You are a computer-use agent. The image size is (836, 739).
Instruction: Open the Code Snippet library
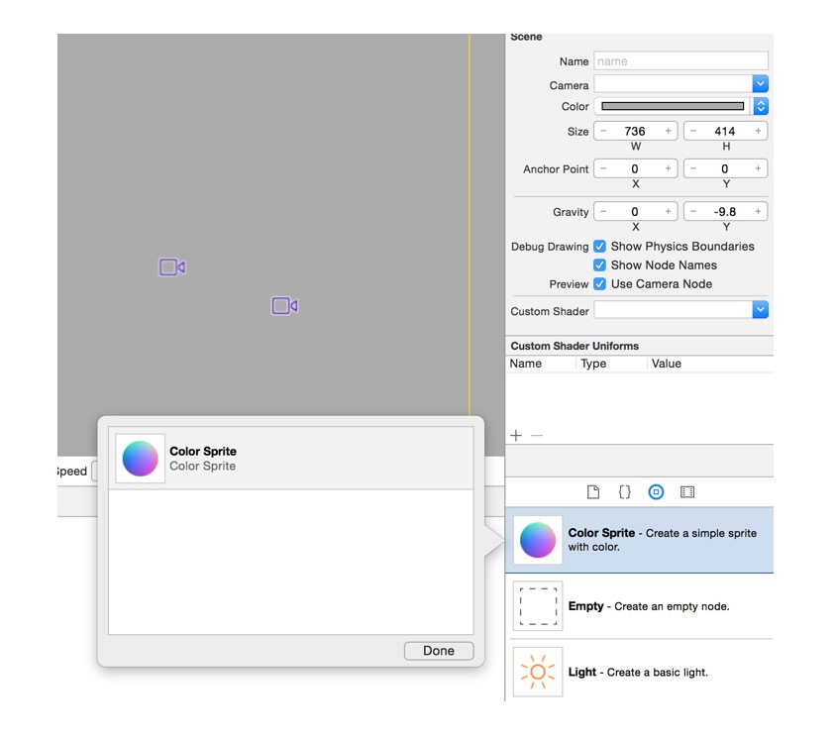625,491
